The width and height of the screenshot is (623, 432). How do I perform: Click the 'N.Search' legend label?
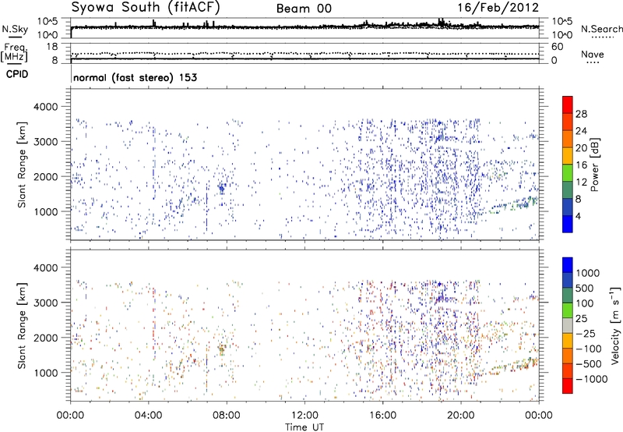click(601, 29)
